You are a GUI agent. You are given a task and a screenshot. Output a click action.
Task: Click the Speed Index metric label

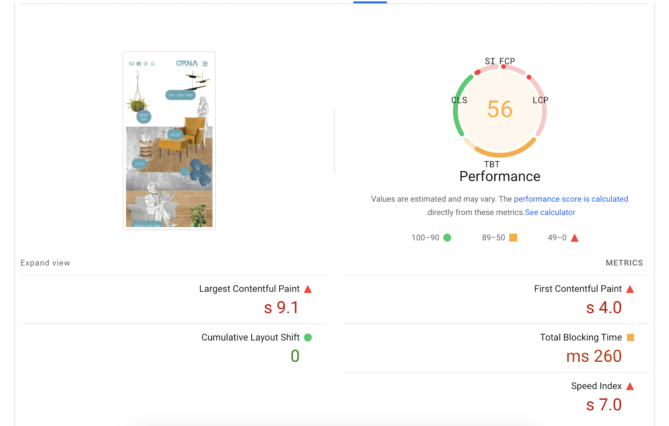pyautogui.click(x=596, y=386)
